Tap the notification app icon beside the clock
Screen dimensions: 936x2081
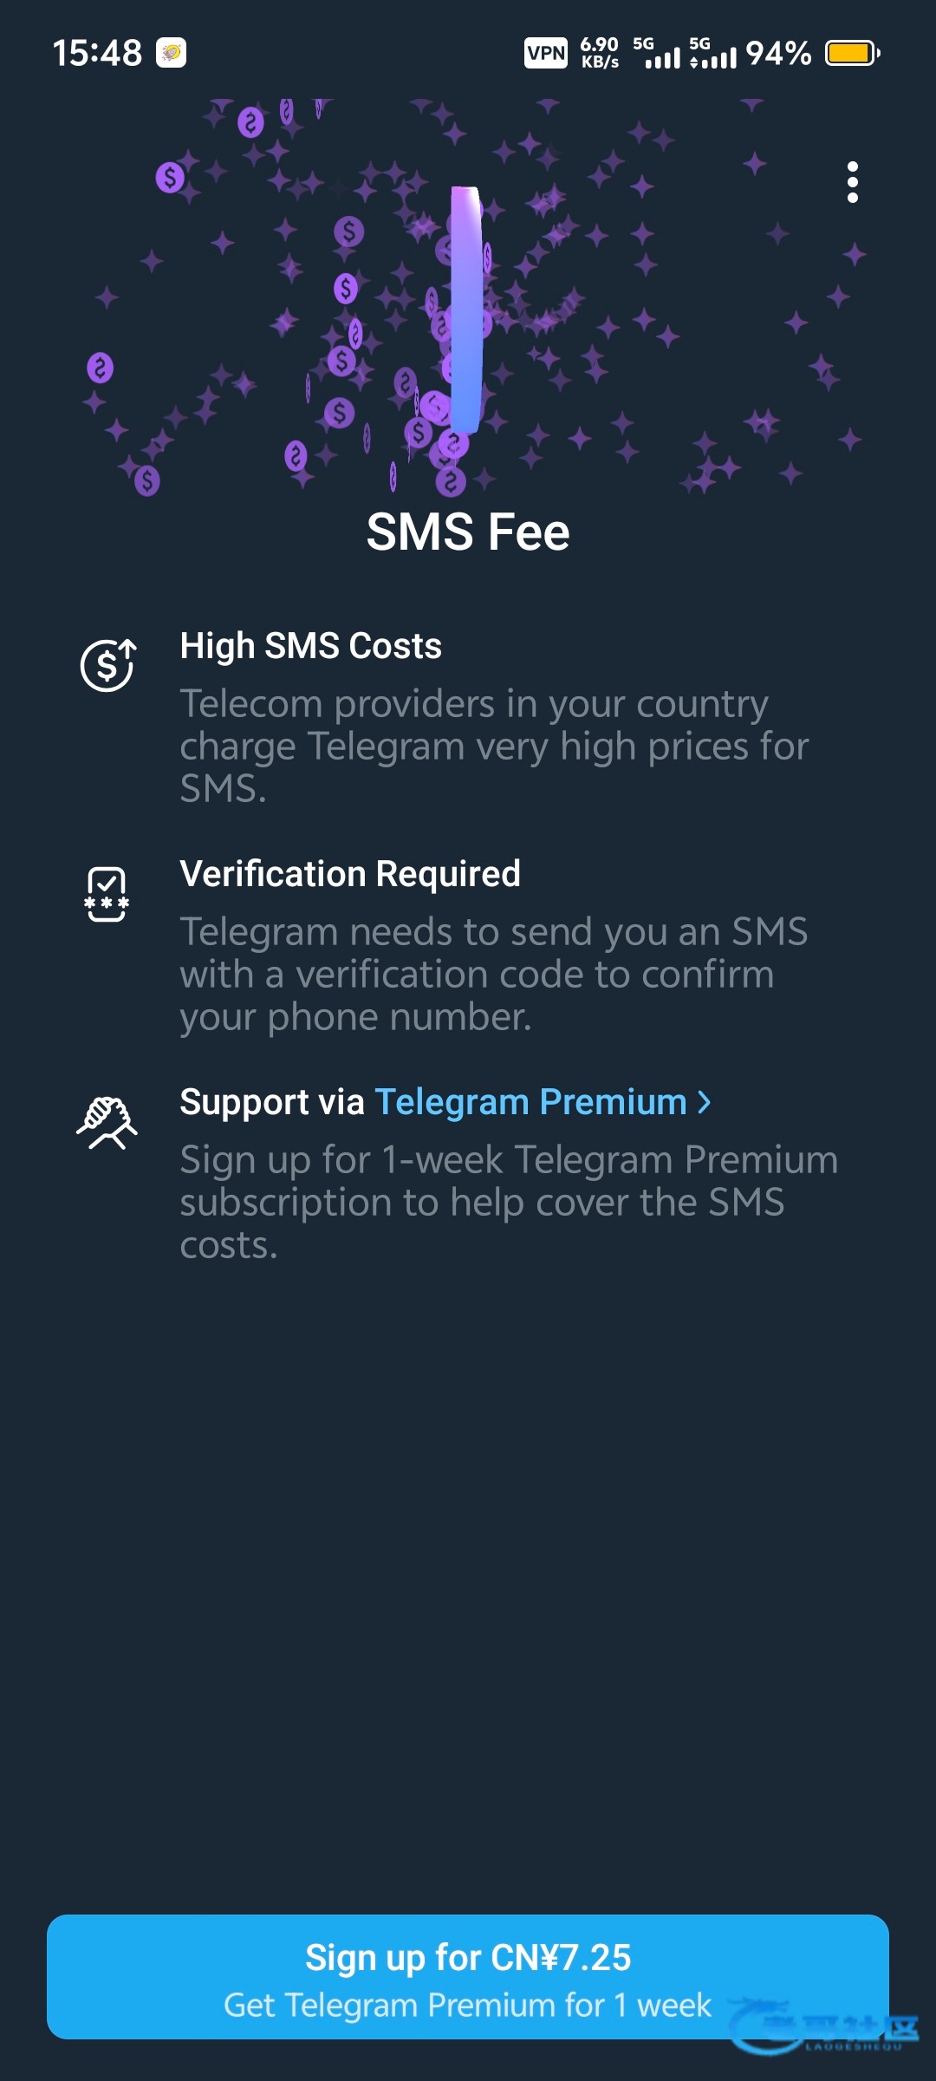pyautogui.click(x=172, y=53)
